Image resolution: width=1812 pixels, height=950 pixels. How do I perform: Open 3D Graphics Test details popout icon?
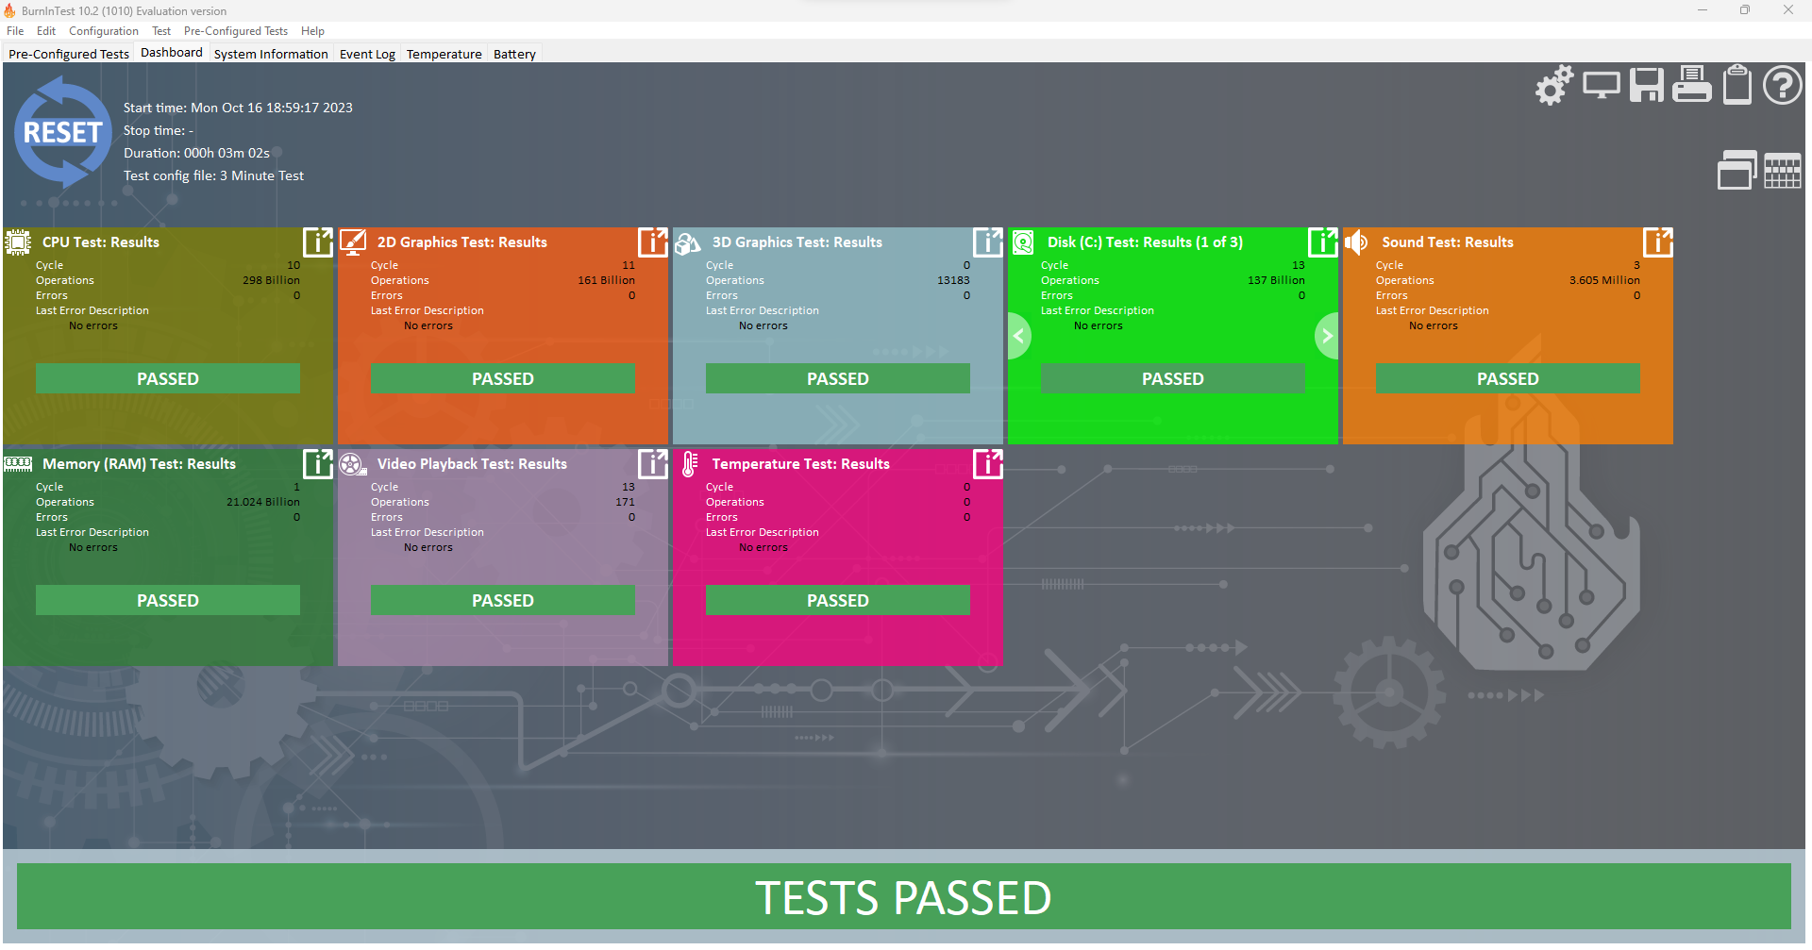tap(988, 242)
